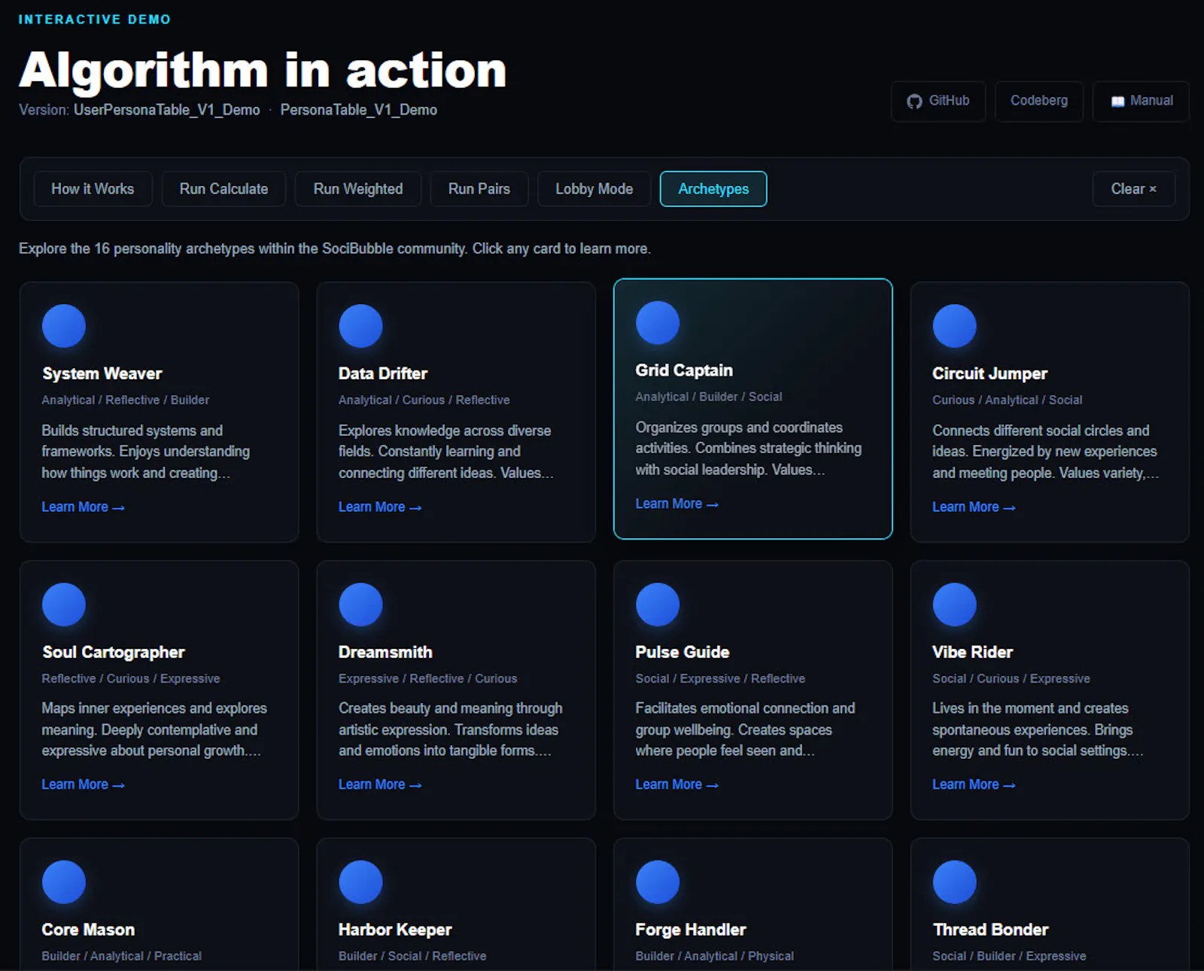Switch to the Run Weighted tab
Image resolution: width=1204 pixels, height=971 pixels.
[358, 189]
